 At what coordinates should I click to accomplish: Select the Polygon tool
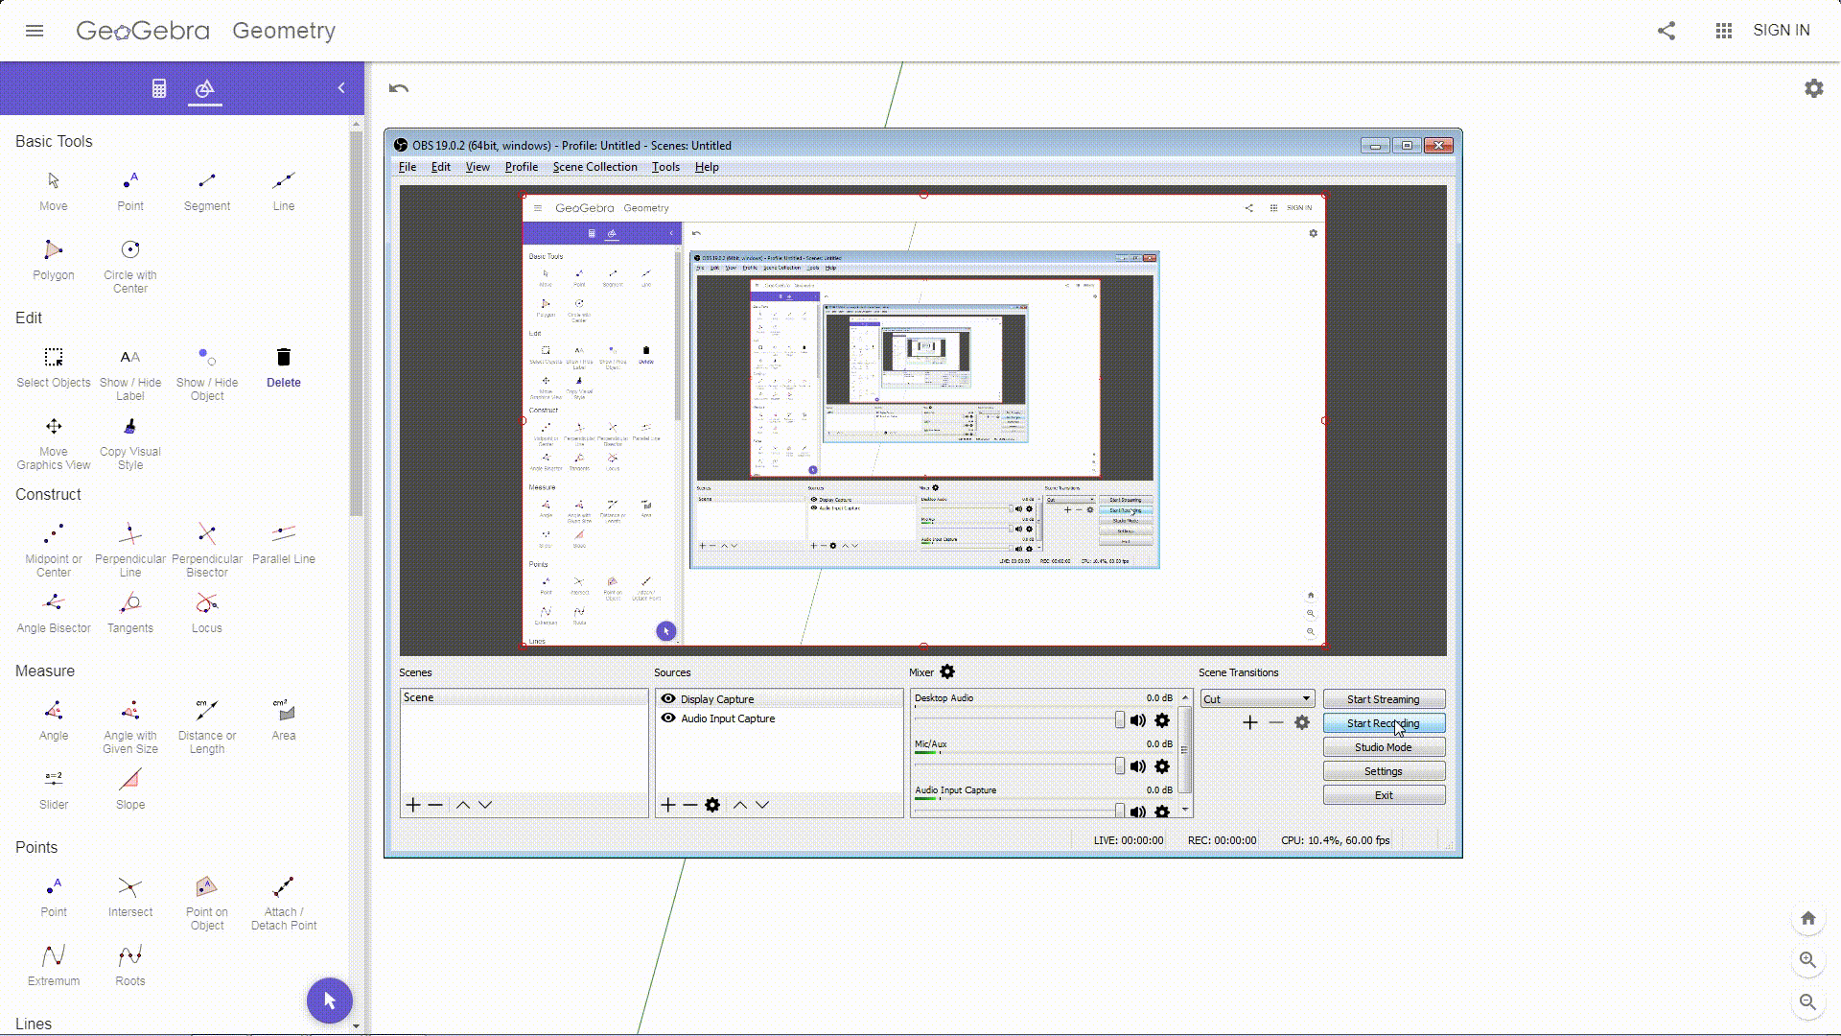[x=53, y=250]
